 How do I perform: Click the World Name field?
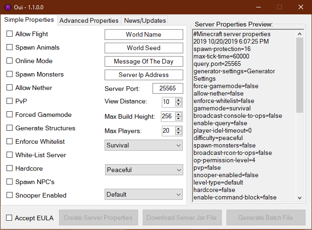coord(144,34)
